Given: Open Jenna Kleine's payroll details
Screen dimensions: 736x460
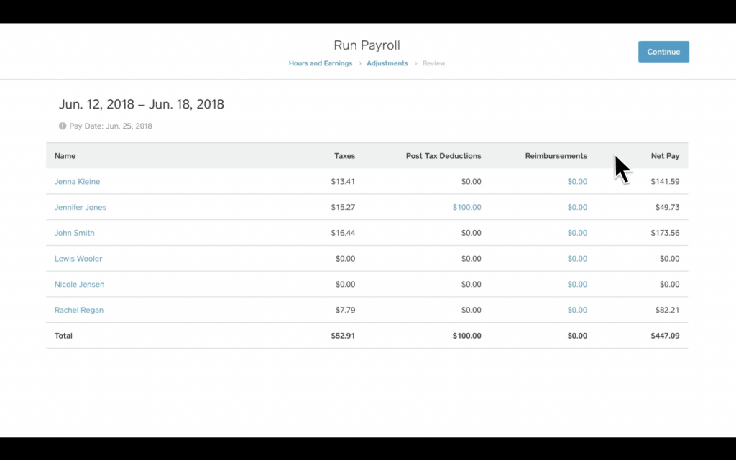Looking at the screenshot, I should coord(77,181).
